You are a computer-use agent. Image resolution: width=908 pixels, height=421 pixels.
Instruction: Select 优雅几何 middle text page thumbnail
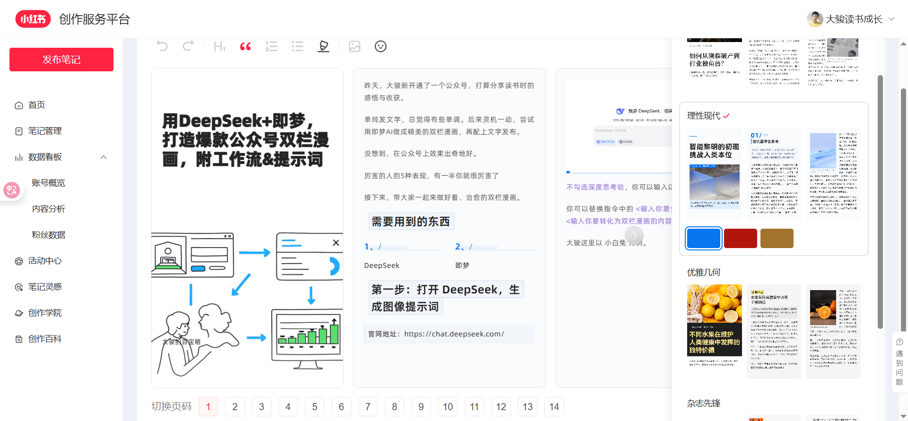point(774,331)
